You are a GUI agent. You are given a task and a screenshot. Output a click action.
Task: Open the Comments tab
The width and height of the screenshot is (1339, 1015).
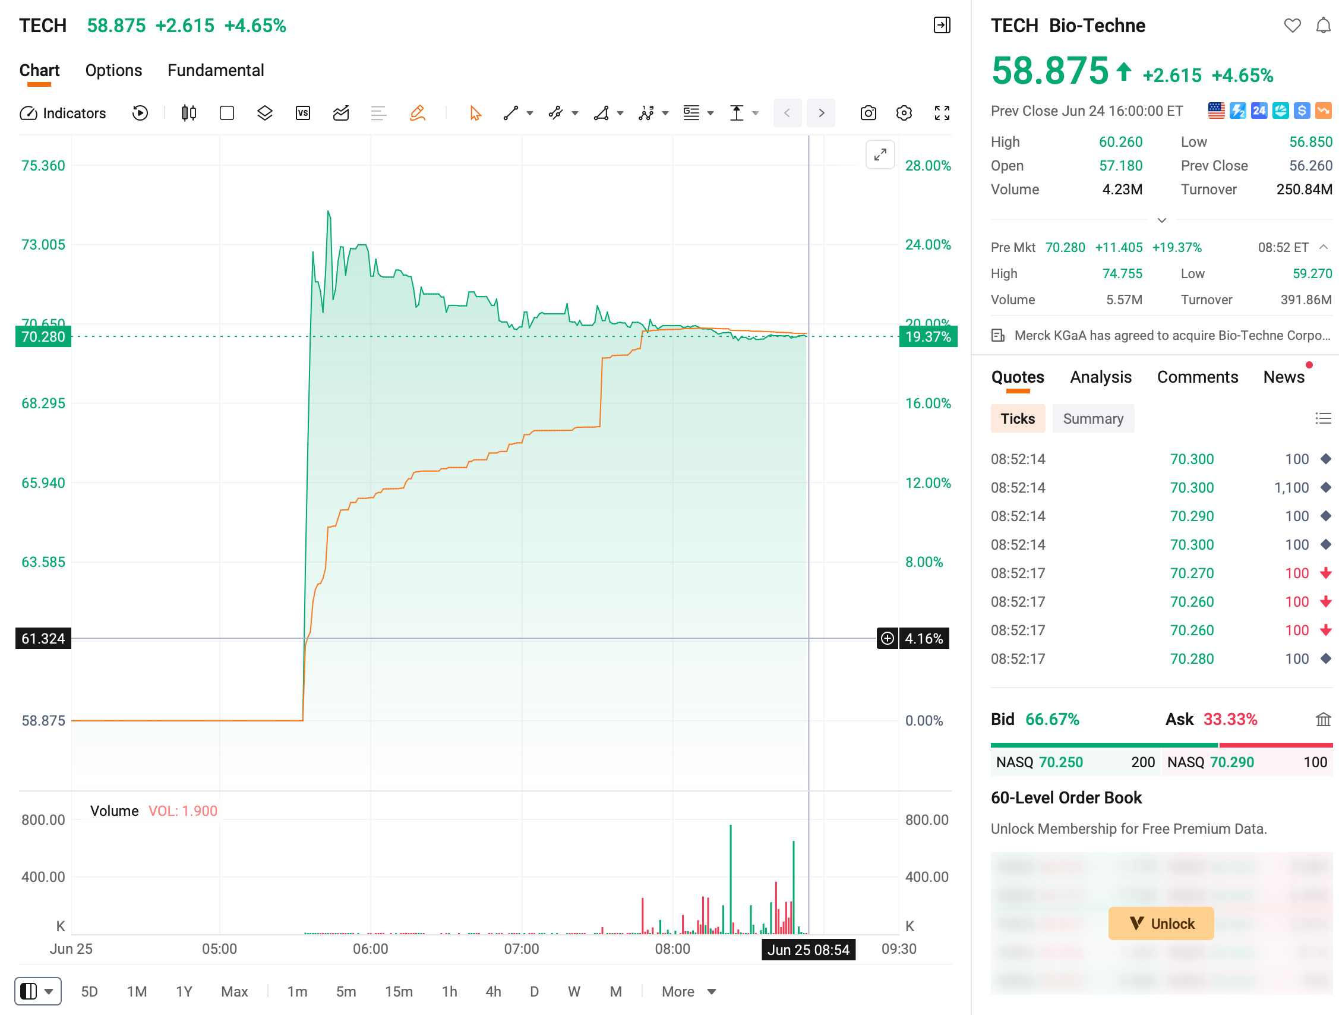click(1198, 377)
